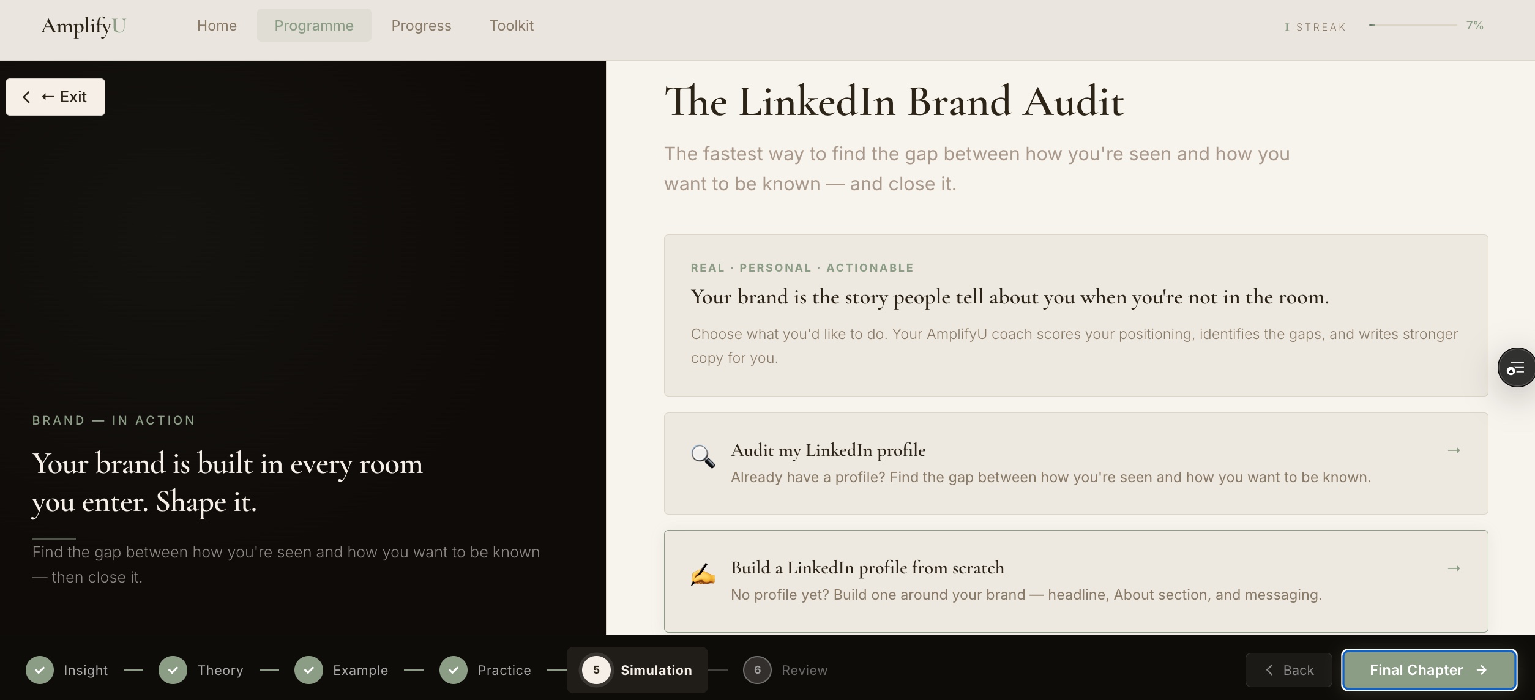Jump to the Practice step label
Screen dimensions: 1535x700
(504, 670)
